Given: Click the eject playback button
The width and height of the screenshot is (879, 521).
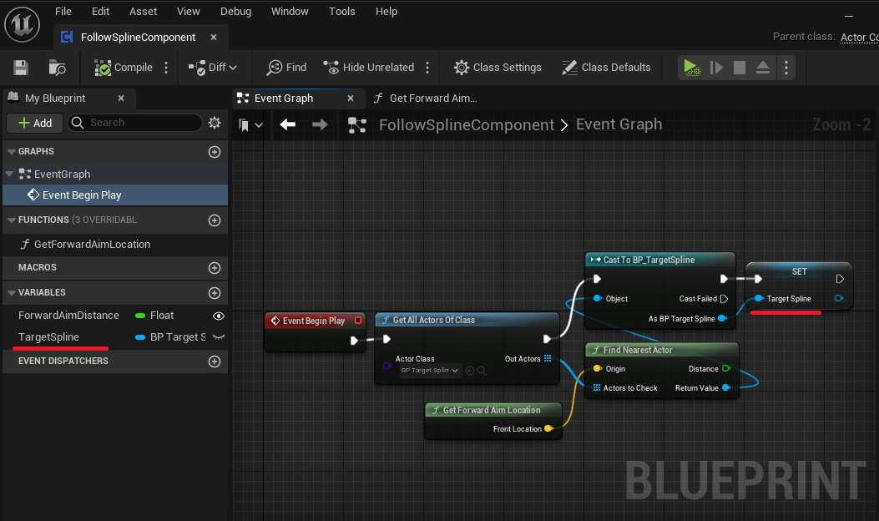Looking at the screenshot, I should [762, 68].
